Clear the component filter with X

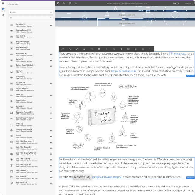tap(51, 12)
